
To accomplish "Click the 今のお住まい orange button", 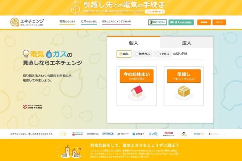I will 137,76.
